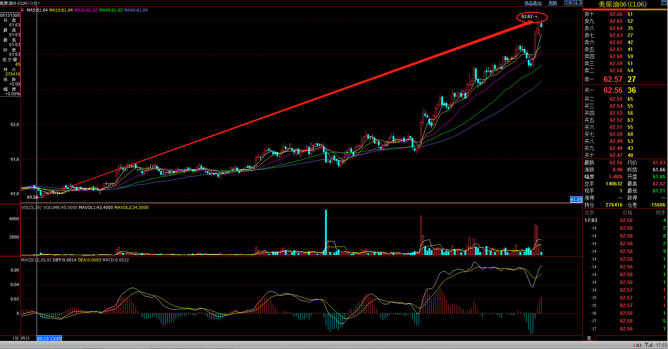Screen dimensions: 668x349
Task: Click the 持仓 value 276416 in quote panel
Action: click(x=614, y=205)
